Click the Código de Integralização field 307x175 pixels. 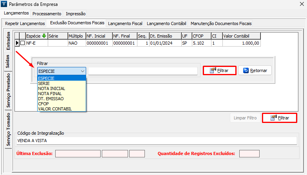click(157, 141)
